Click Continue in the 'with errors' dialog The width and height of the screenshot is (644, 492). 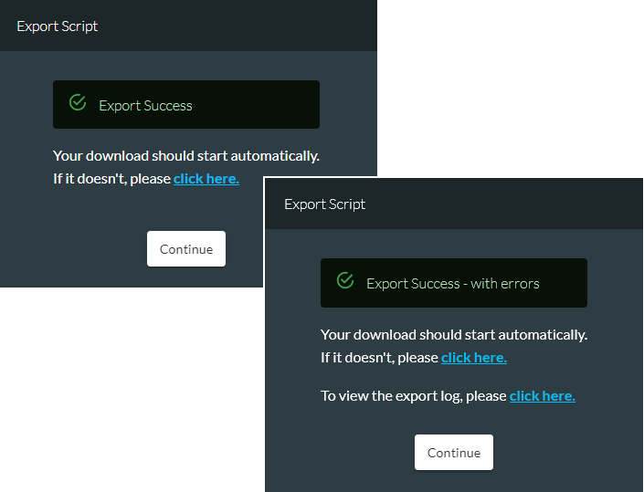454,452
